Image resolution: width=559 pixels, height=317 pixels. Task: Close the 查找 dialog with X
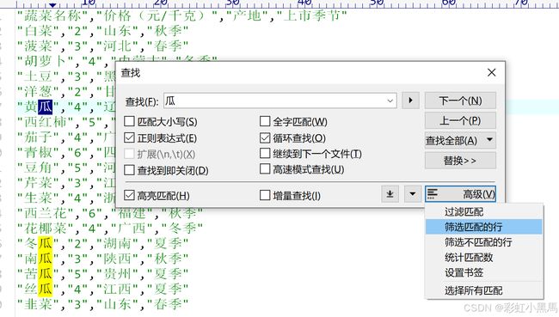492,73
